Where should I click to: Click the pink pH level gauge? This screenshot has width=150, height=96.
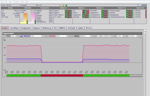point(33,19)
